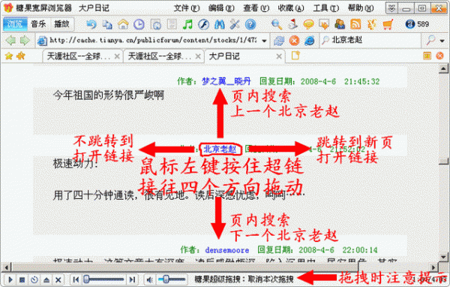Open the 收藏(A) menu
Viewport: 450px width, 287px height.
pyautogui.click(x=291, y=8)
